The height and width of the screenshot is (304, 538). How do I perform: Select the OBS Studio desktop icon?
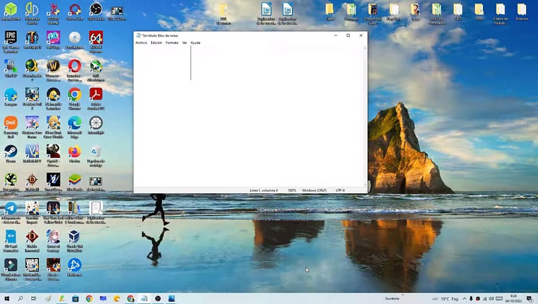pyautogui.click(x=96, y=11)
